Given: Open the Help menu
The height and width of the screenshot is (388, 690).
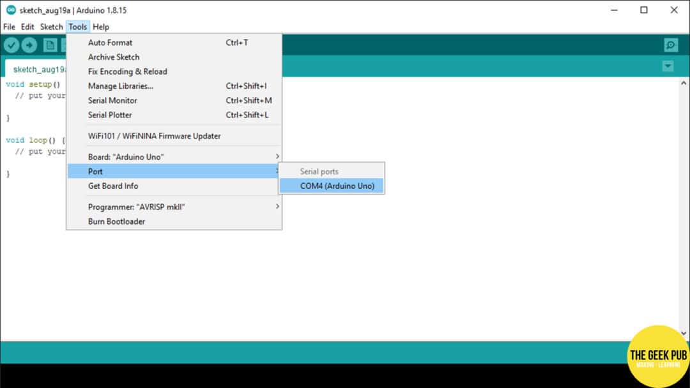Looking at the screenshot, I should [x=100, y=27].
